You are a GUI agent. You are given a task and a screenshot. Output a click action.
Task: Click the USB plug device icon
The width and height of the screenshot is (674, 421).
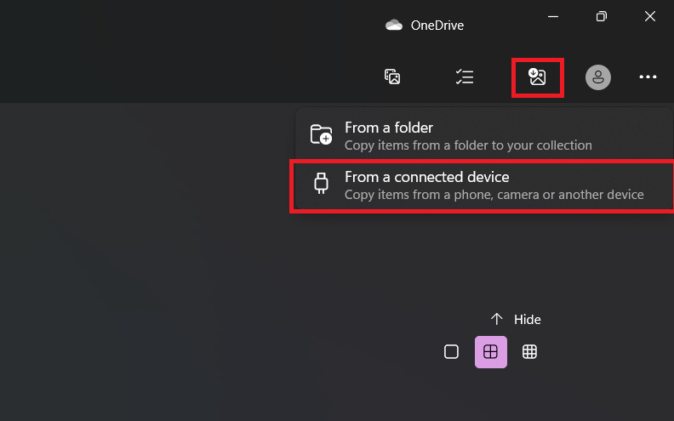click(321, 184)
